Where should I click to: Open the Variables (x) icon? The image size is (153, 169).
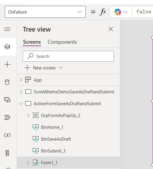[x=7, y=135]
